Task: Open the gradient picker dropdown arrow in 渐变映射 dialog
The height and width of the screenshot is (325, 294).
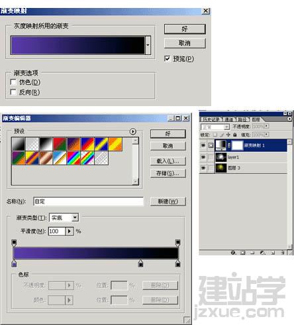Action: pos(148,45)
